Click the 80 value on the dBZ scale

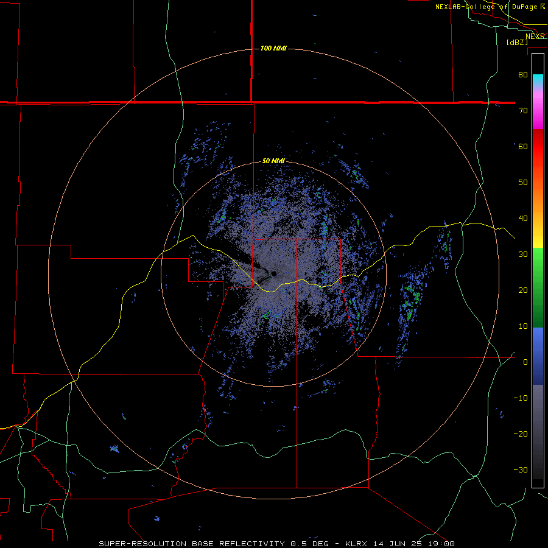pyautogui.click(x=523, y=74)
